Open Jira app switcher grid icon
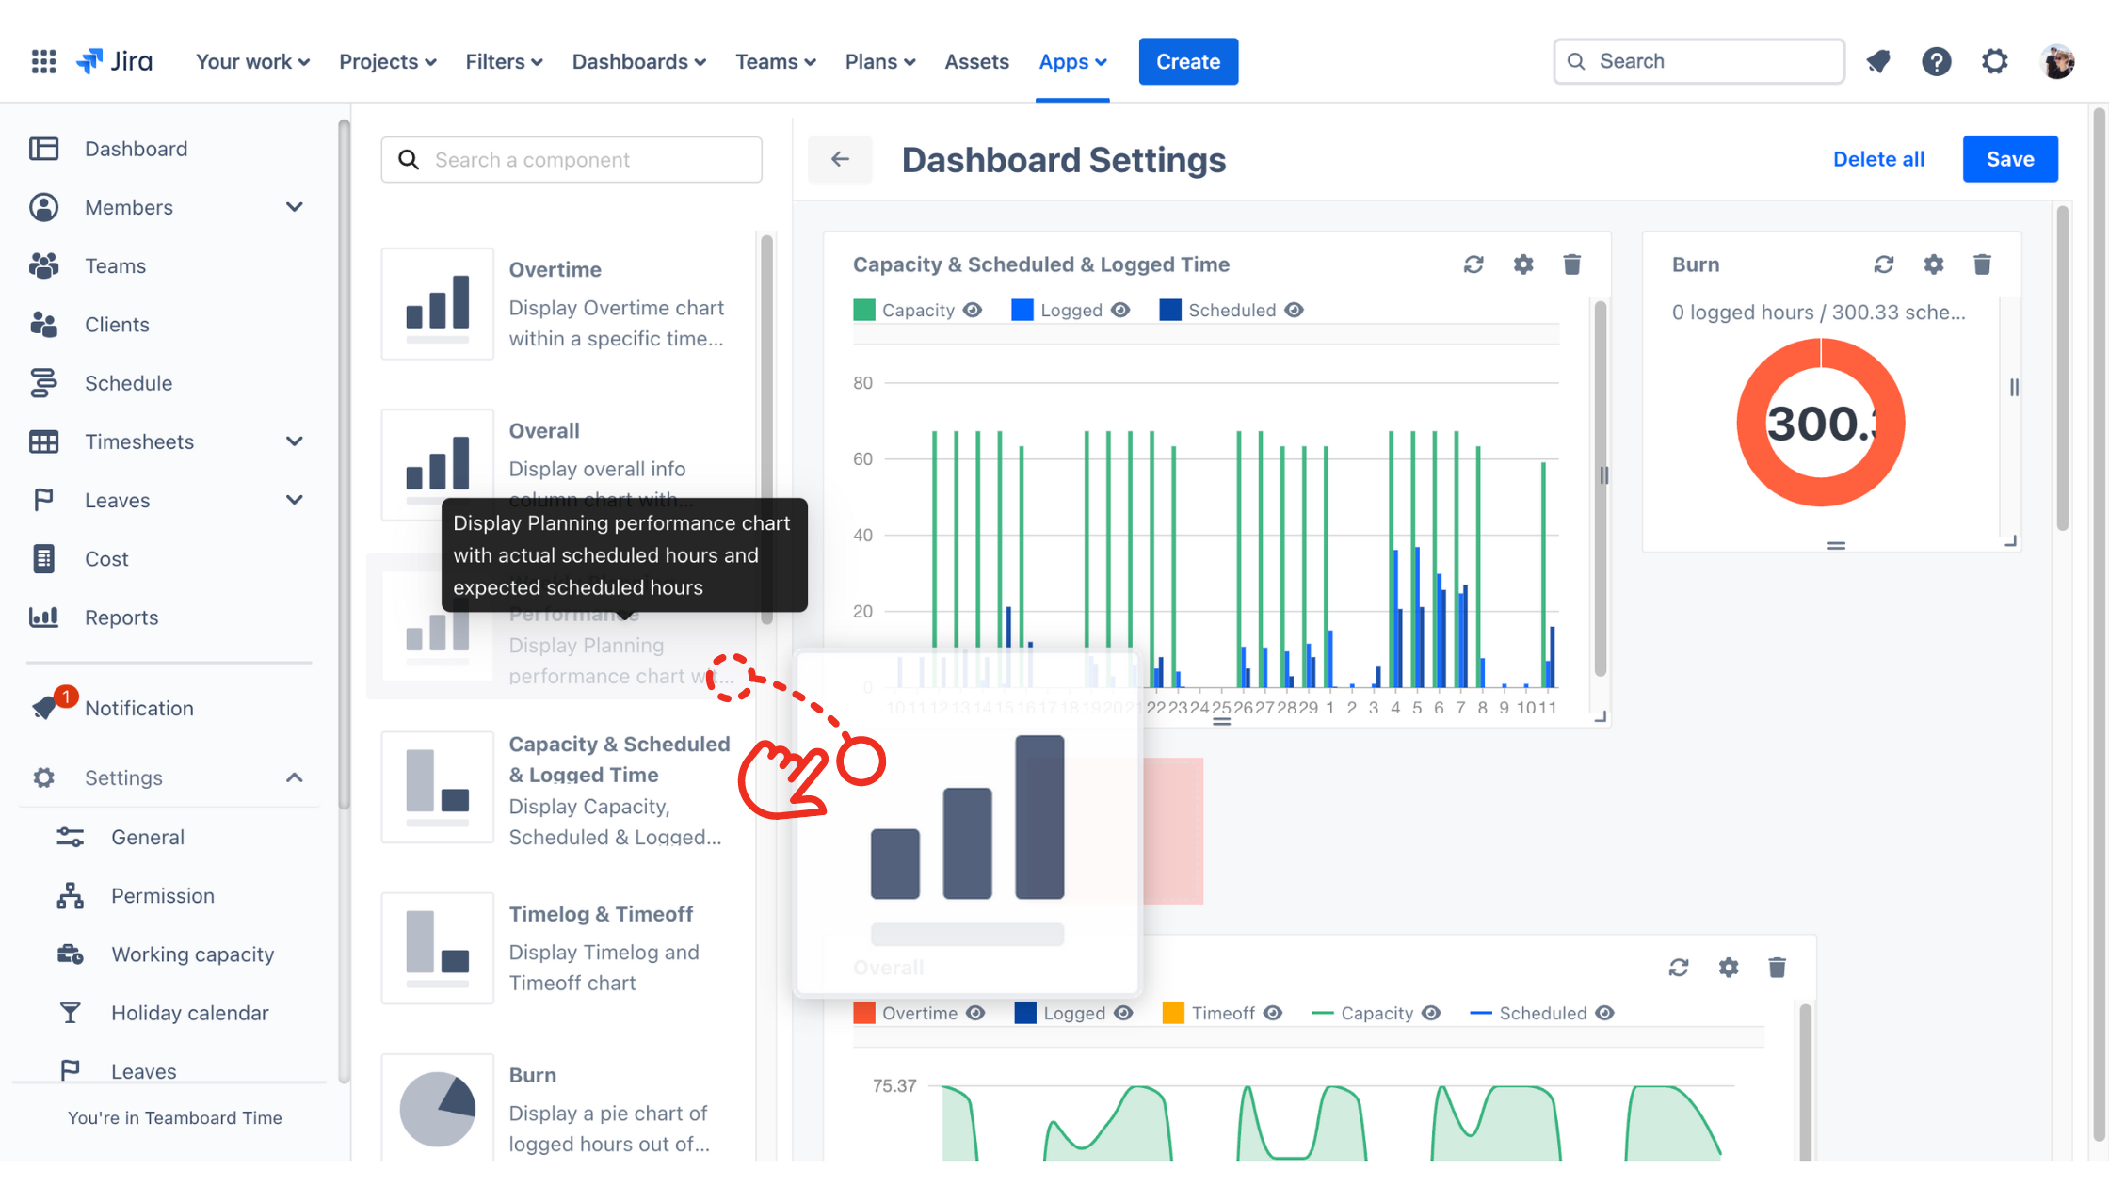Screen dimensions: 2109x1186 pyautogui.click(x=43, y=61)
